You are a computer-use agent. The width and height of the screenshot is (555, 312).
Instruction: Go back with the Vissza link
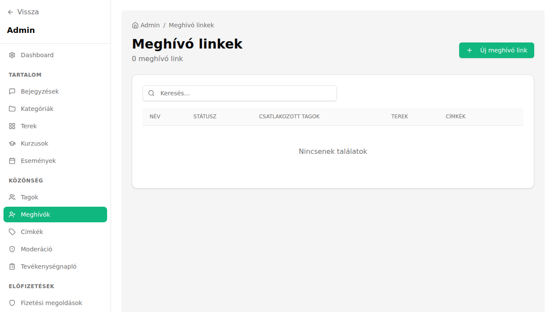pos(23,12)
